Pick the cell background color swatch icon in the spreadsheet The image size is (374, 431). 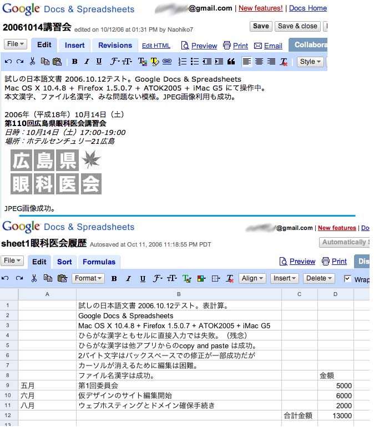coord(201,278)
